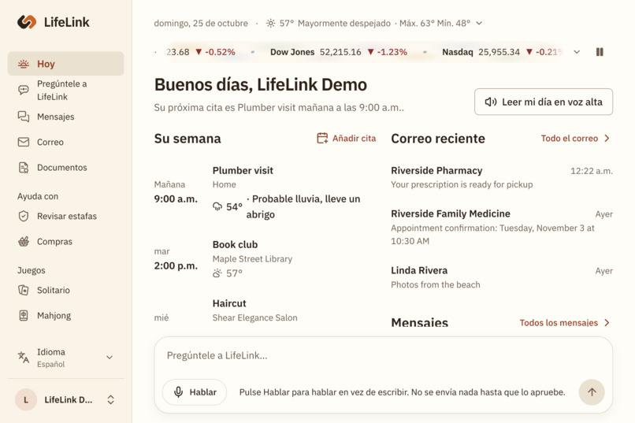Click the microphone icon in Hablar
This screenshot has width=635, height=423.
pyautogui.click(x=178, y=391)
